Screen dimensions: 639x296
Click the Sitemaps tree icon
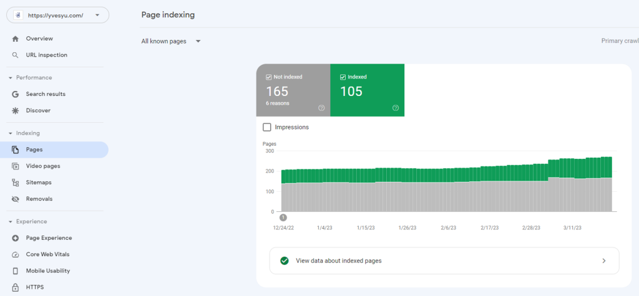click(16, 183)
